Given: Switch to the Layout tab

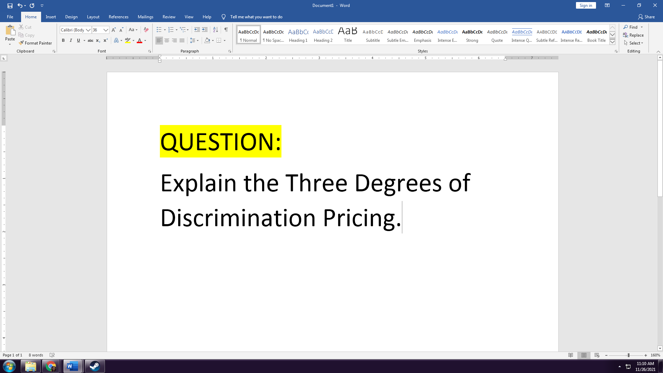Looking at the screenshot, I should pyautogui.click(x=93, y=17).
